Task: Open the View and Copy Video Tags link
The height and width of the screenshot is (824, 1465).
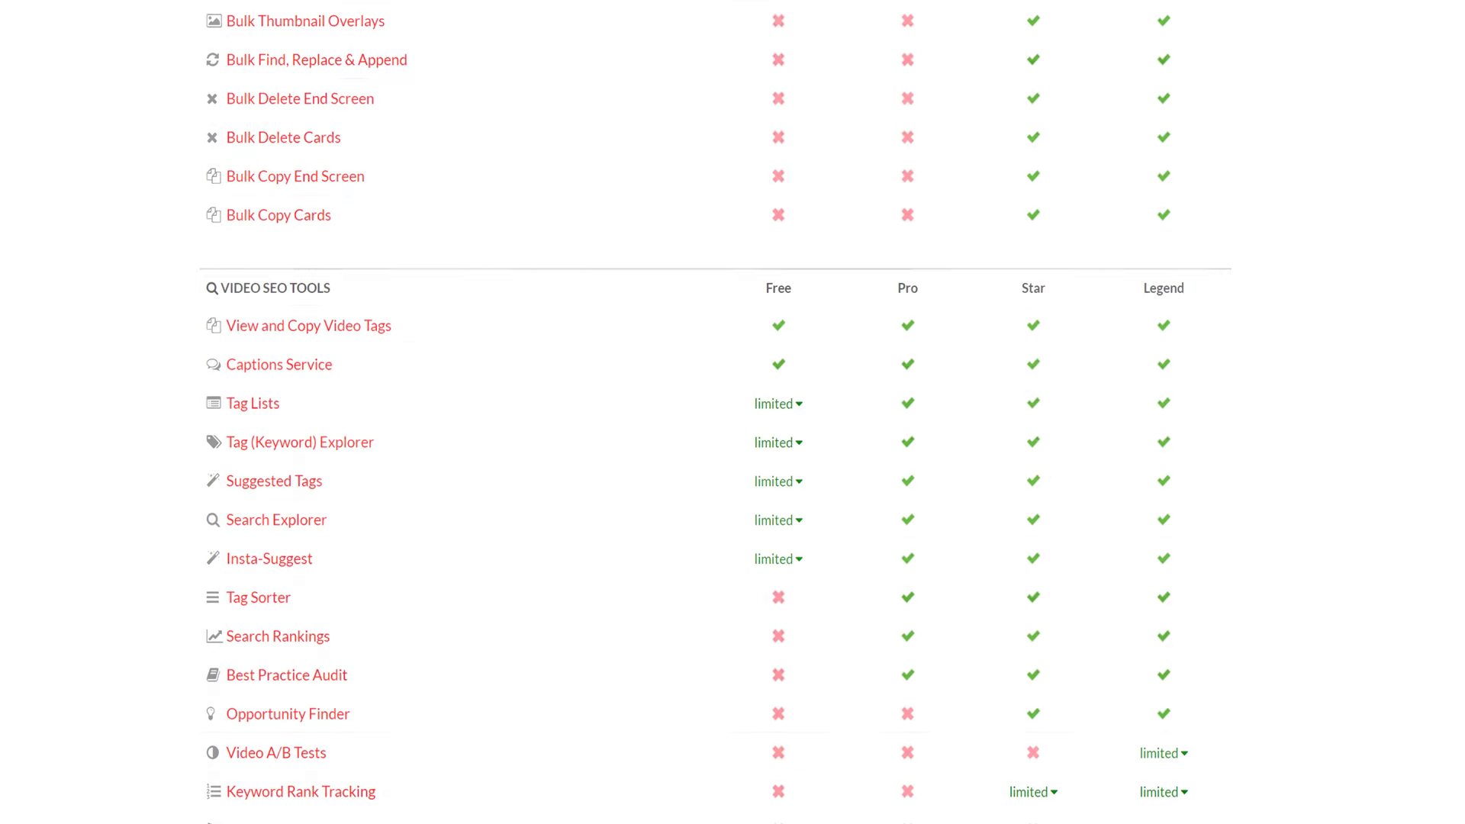Action: (309, 325)
